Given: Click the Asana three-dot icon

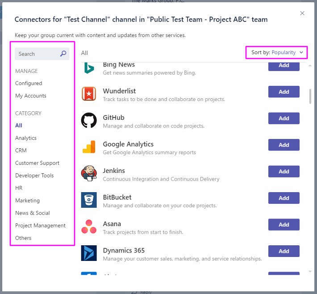Looking at the screenshot, I should [x=89, y=227].
